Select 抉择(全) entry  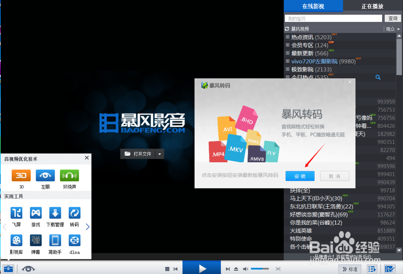point(300,190)
